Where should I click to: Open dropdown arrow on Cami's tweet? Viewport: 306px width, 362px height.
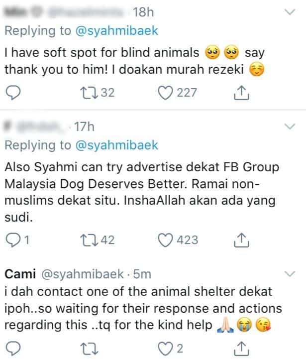click(x=289, y=273)
